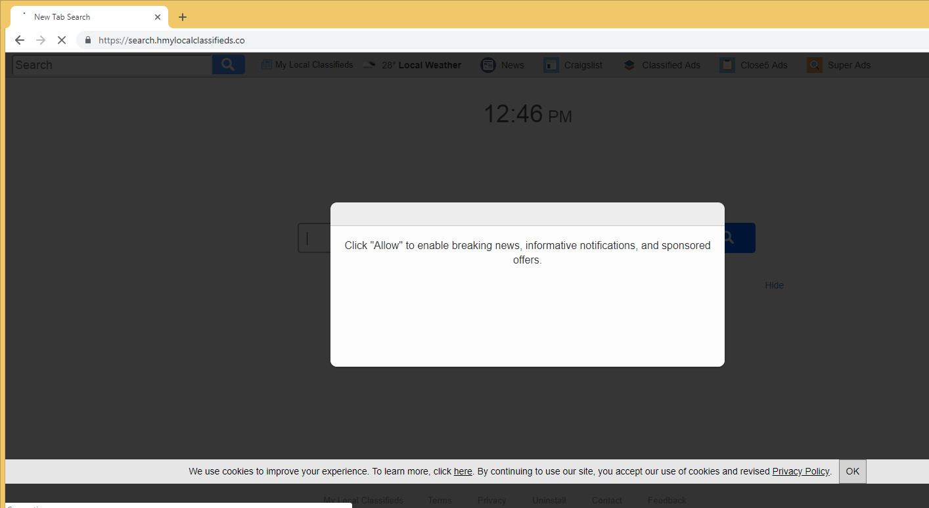
Task: Open the Super Ads toolbar link
Action: click(849, 65)
